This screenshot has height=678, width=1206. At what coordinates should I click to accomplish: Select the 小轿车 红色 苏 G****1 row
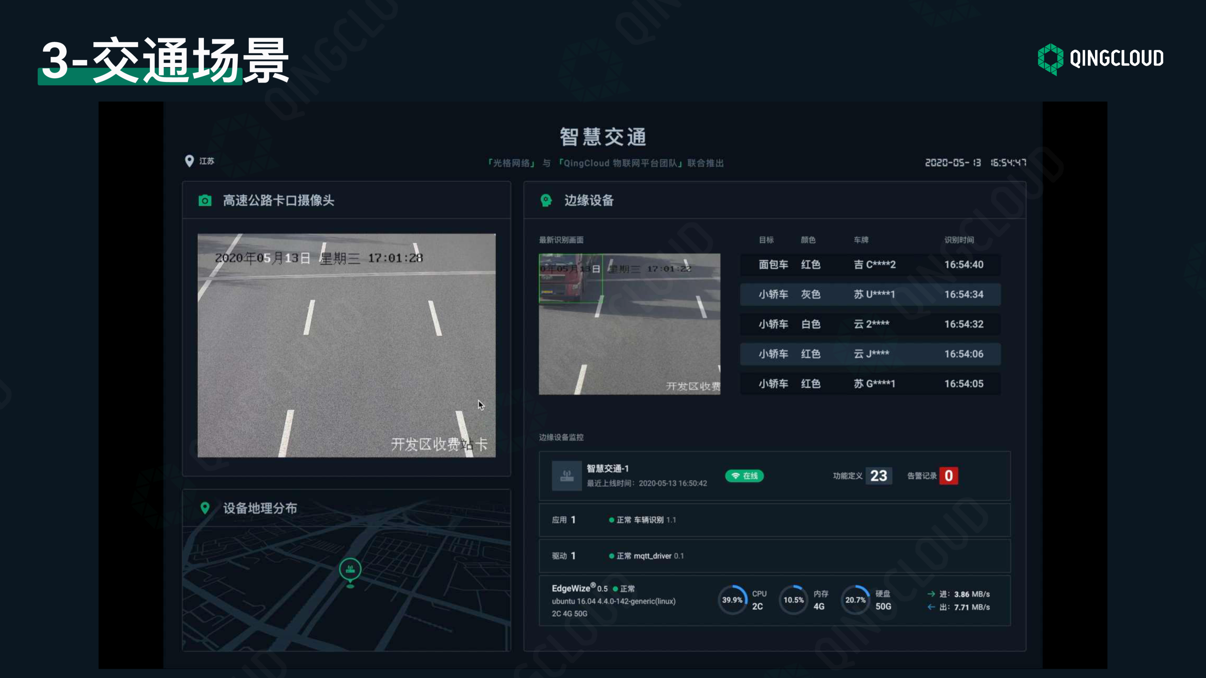coord(870,384)
